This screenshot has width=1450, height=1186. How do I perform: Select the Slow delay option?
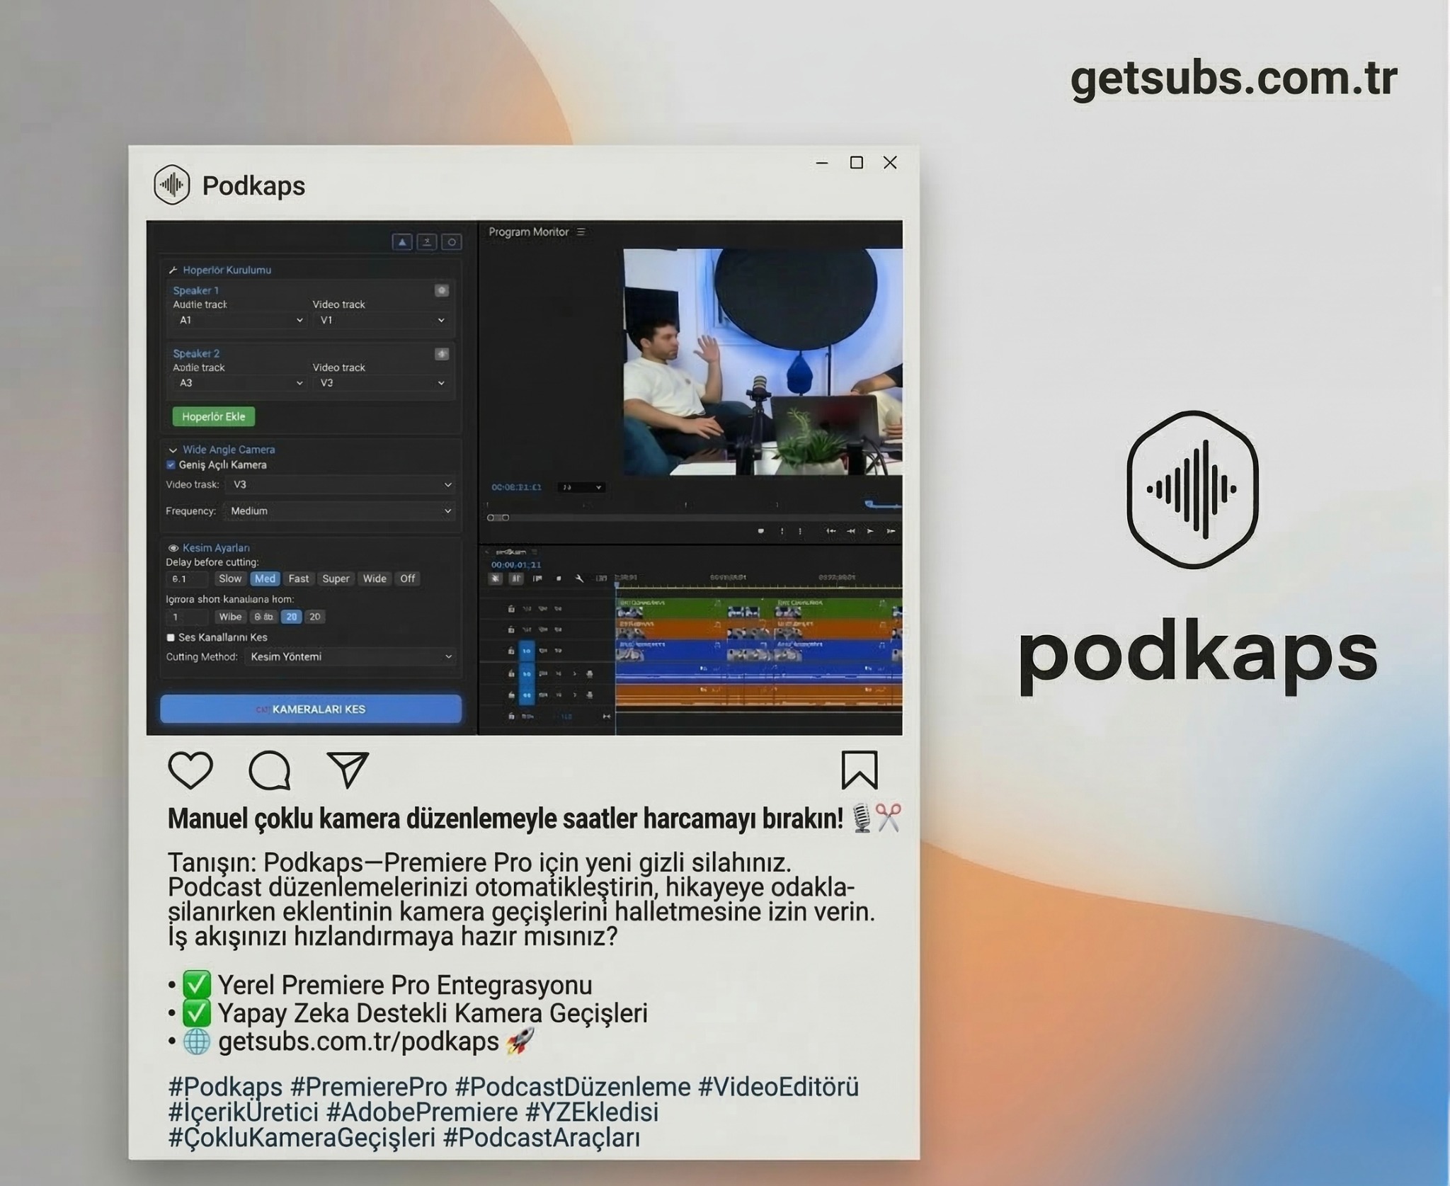click(x=230, y=578)
